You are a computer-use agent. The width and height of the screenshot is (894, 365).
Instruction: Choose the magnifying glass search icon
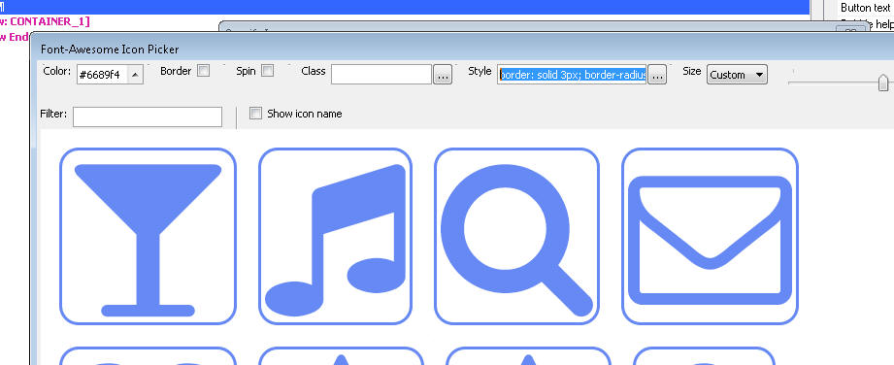point(516,236)
